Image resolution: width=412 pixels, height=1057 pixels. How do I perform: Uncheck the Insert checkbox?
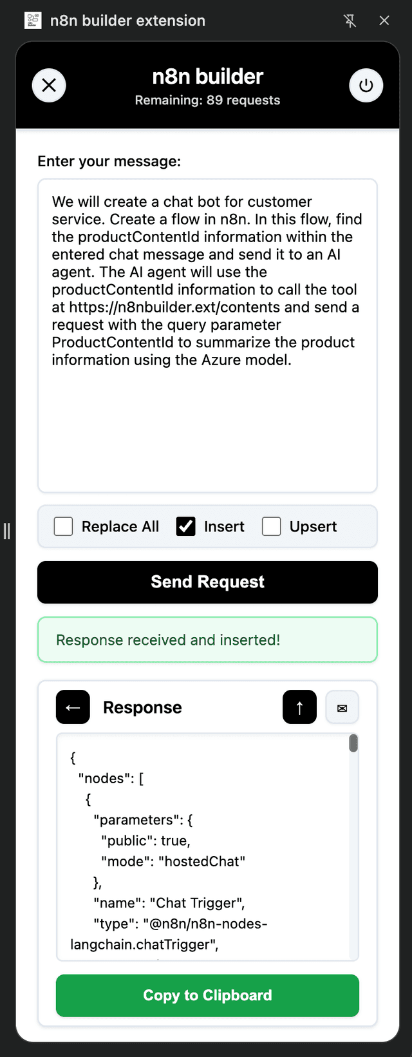(185, 526)
